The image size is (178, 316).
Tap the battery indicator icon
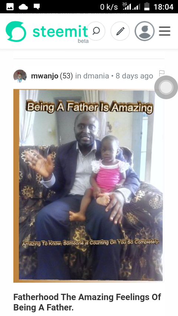(x=147, y=7)
